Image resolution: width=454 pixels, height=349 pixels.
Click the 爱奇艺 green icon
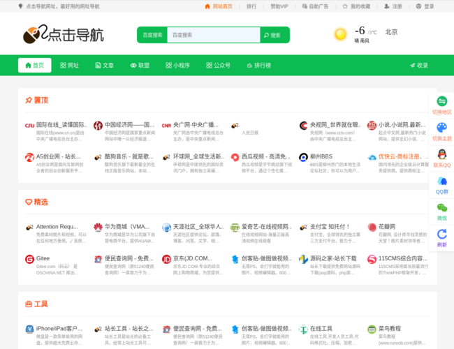[x=235, y=227]
